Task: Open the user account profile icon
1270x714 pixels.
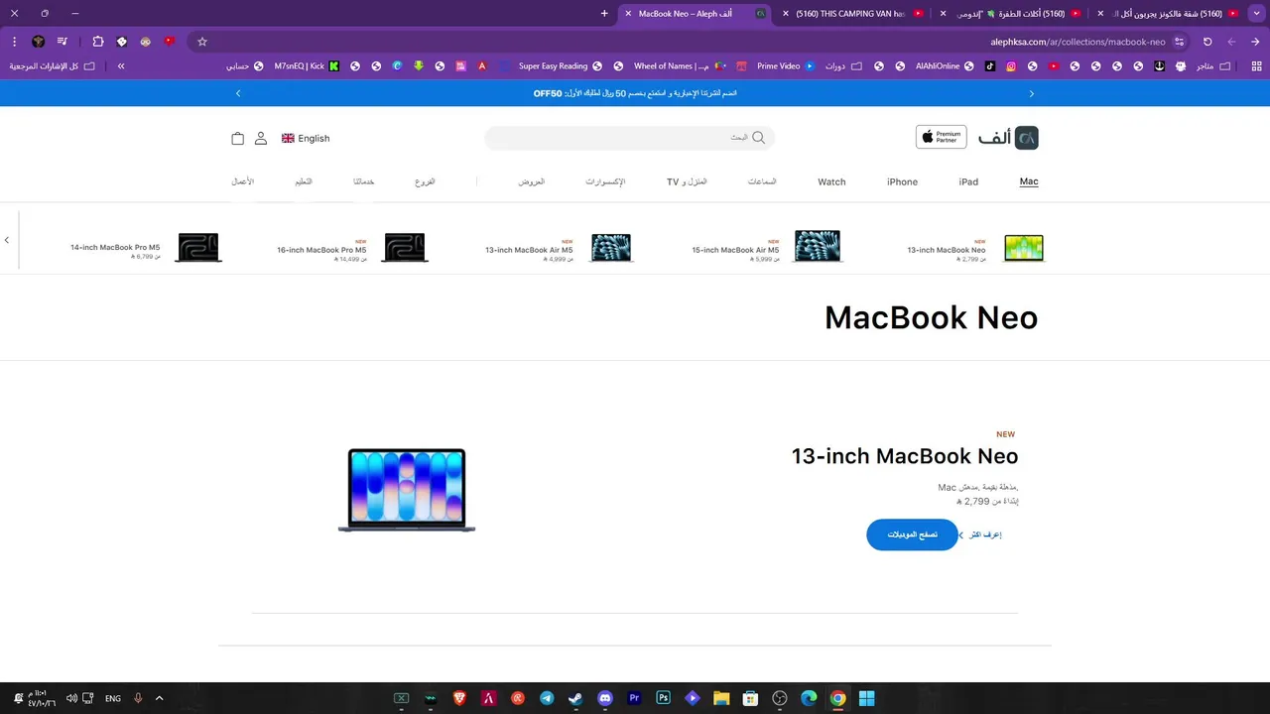Action: 261,139
